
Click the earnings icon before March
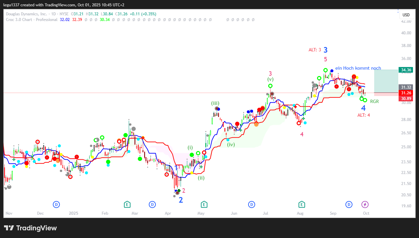click(127, 204)
